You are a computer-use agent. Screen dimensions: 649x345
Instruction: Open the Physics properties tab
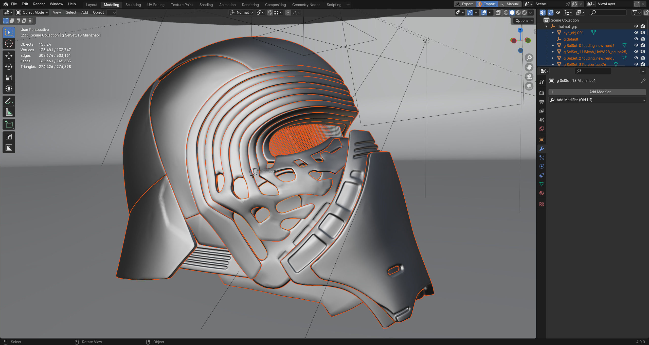pyautogui.click(x=542, y=167)
